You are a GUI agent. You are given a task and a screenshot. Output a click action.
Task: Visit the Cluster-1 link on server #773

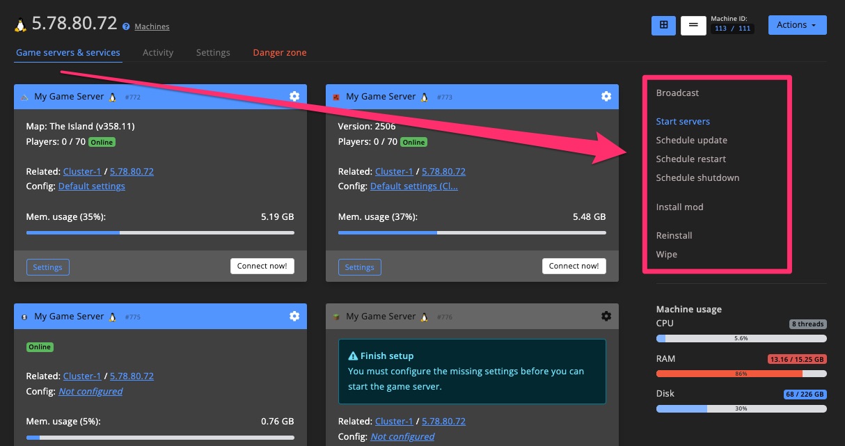(395, 171)
